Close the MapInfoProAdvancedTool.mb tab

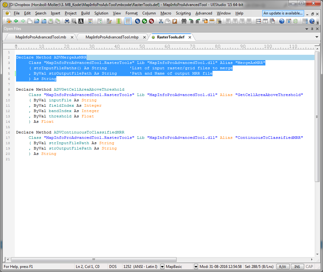point(72,37)
